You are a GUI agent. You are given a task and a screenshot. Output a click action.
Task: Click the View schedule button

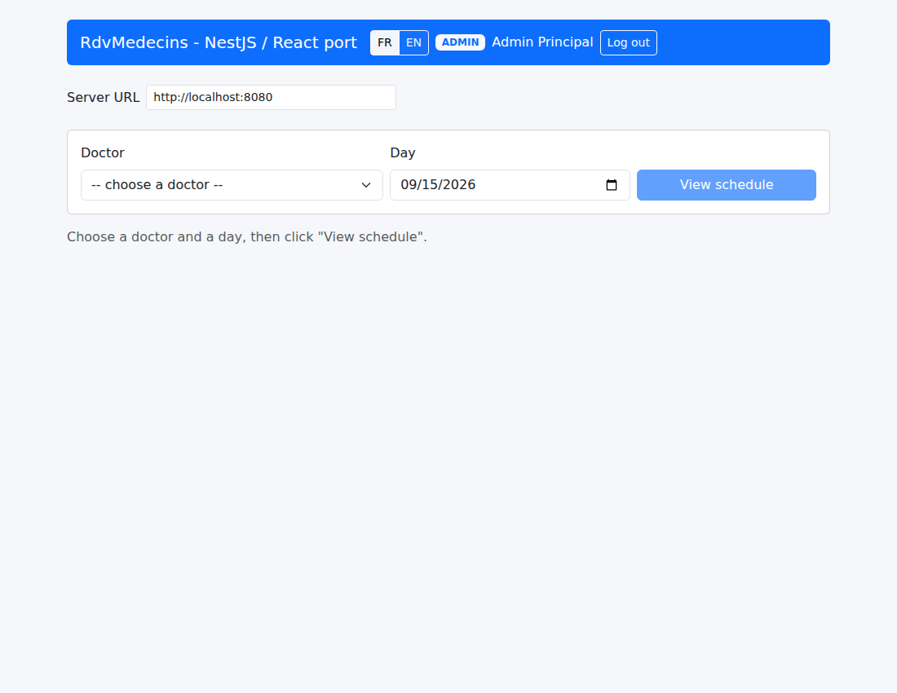(x=726, y=185)
